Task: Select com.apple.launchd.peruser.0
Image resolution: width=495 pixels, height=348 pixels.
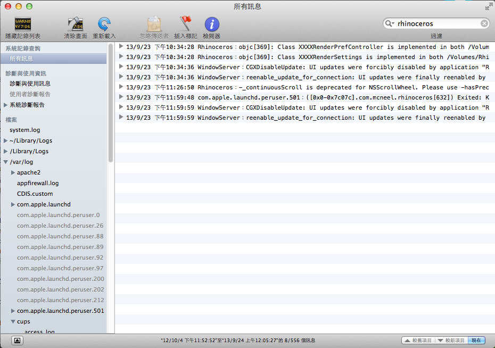Action: tap(59, 215)
